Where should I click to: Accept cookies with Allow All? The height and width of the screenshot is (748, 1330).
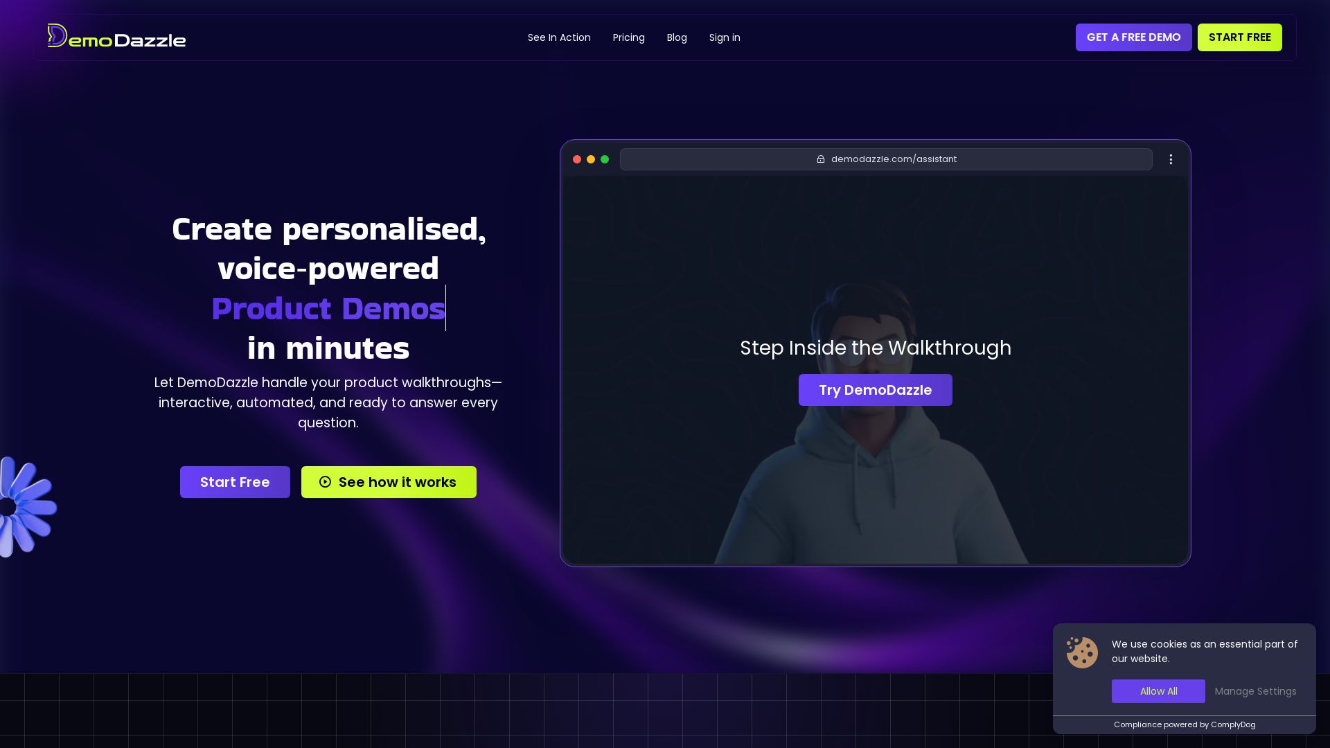pos(1158,691)
